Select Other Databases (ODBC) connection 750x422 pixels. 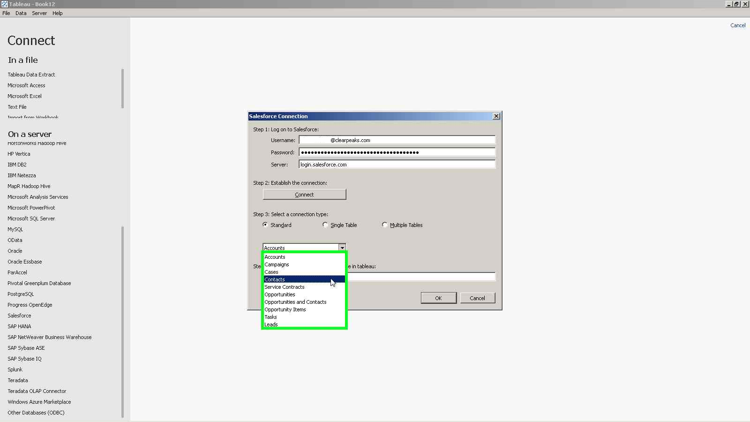(36, 413)
